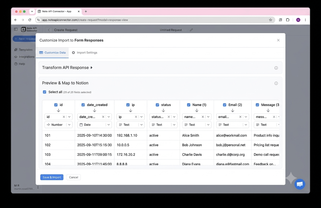Uncheck the ip field checkbox
Screen dimensions: 321x208
[128, 105]
